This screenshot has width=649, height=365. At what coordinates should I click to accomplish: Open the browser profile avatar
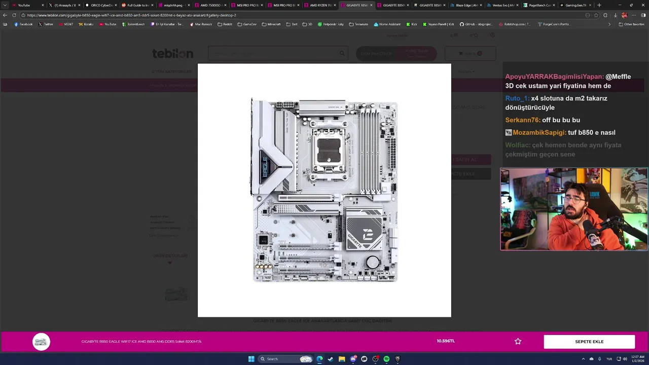pos(624,15)
